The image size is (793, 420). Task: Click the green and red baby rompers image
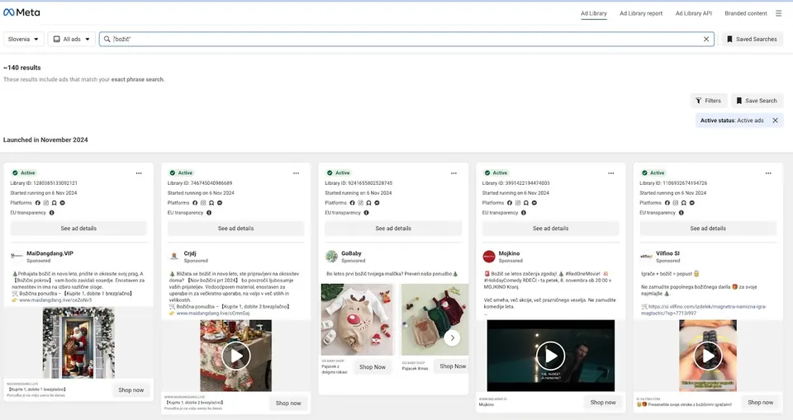435,319
